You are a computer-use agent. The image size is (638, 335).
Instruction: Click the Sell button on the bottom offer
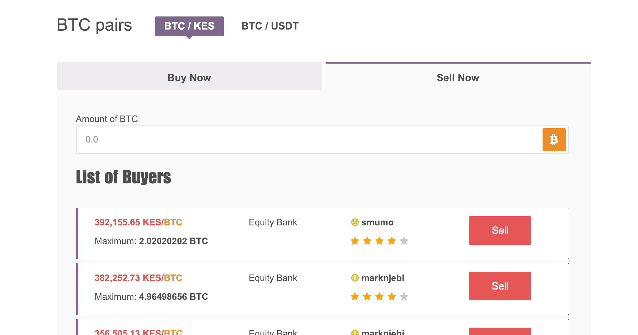click(499, 333)
